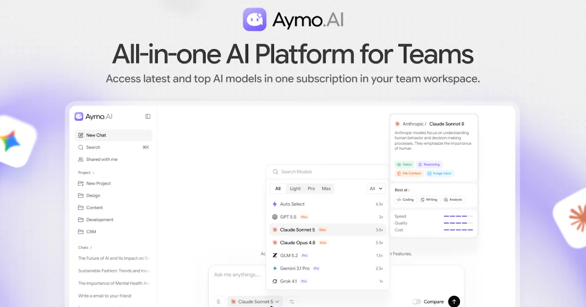Send message with the arrow button

[454, 302]
